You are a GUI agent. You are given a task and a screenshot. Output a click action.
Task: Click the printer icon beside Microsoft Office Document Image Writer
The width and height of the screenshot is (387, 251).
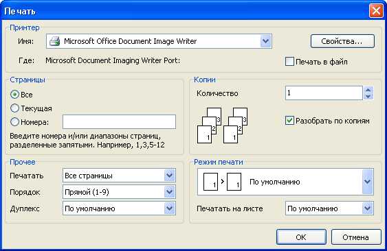coord(55,41)
